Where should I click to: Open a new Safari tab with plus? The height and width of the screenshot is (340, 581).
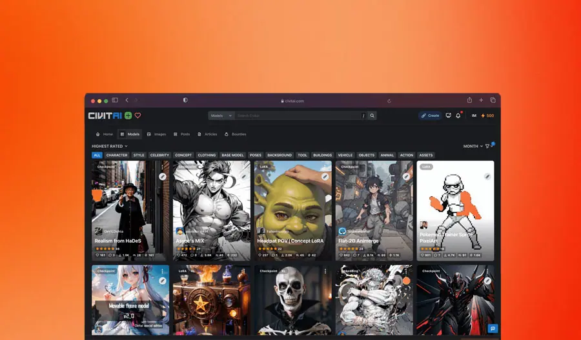click(x=481, y=100)
